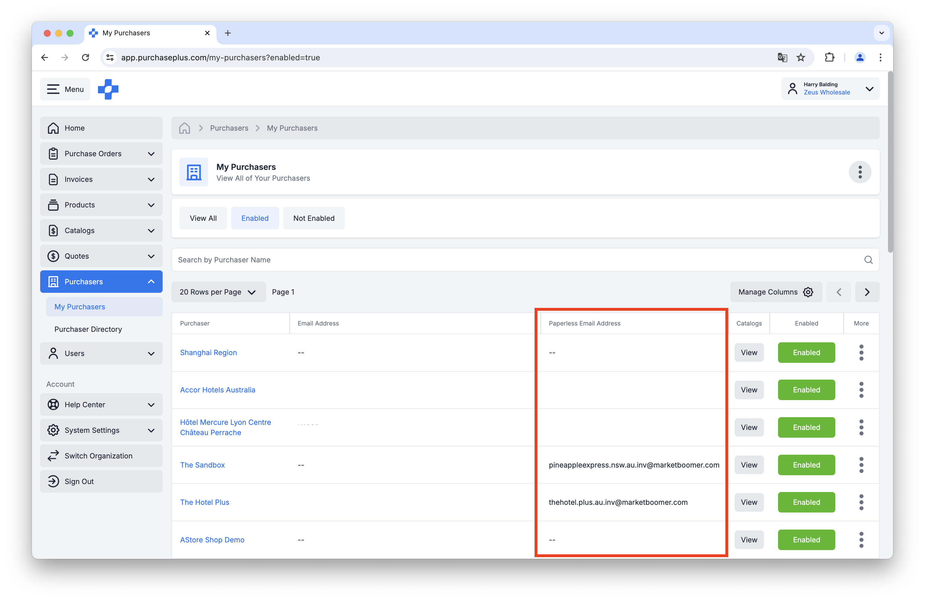Click the browser extensions puzzle icon
925x601 pixels.
point(829,57)
